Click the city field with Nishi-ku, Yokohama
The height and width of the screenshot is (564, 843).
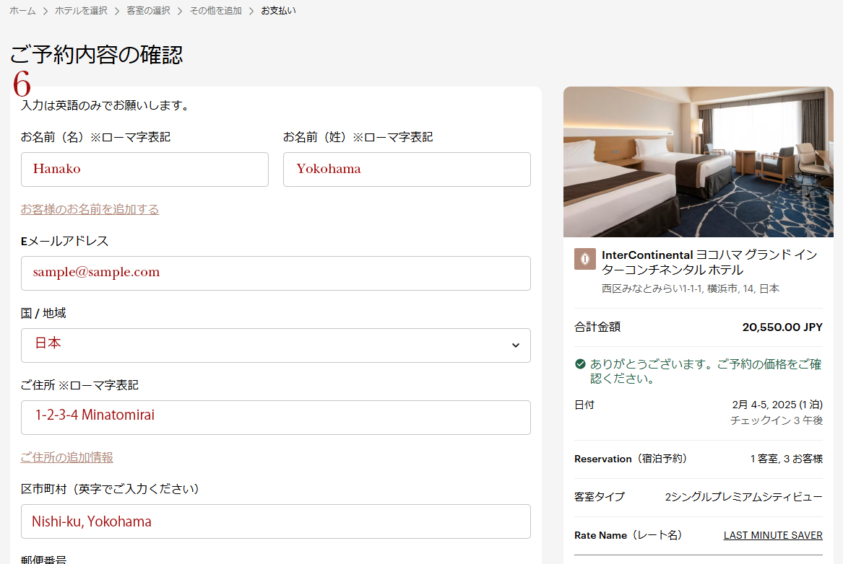(x=276, y=521)
